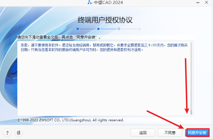Open the license document icon
The width and height of the screenshot is (213, 139).
coord(19,133)
